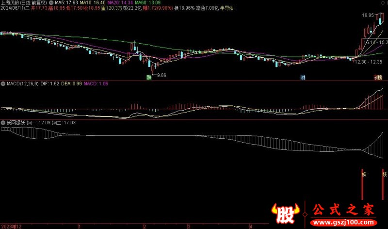Click the change 幅1.72(9.98%)
This screenshot has height=229, width=388.
[158, 8]
